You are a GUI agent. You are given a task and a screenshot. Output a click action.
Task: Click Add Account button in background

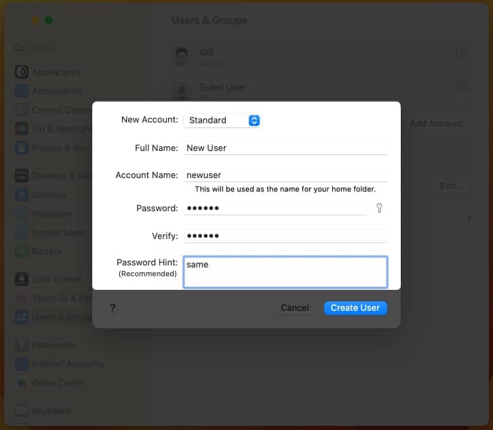coord(438,124)
